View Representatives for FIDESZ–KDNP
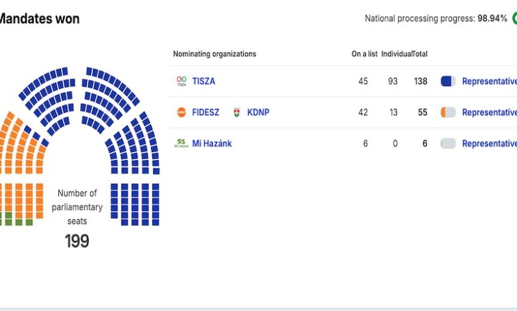This screenshot has width=517, height=311. pos(489,112)
